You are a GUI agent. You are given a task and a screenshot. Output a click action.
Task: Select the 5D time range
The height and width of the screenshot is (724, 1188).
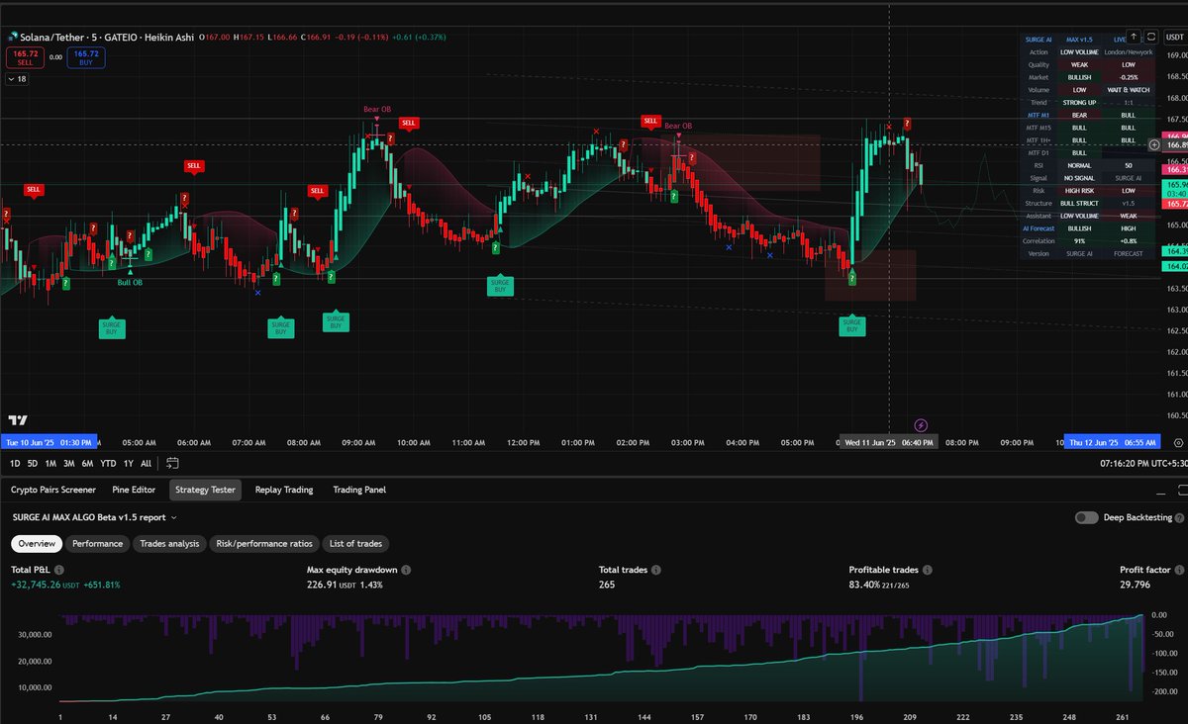33,463
